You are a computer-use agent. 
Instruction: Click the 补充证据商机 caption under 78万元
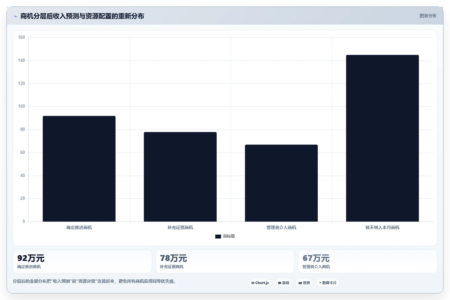172,267
